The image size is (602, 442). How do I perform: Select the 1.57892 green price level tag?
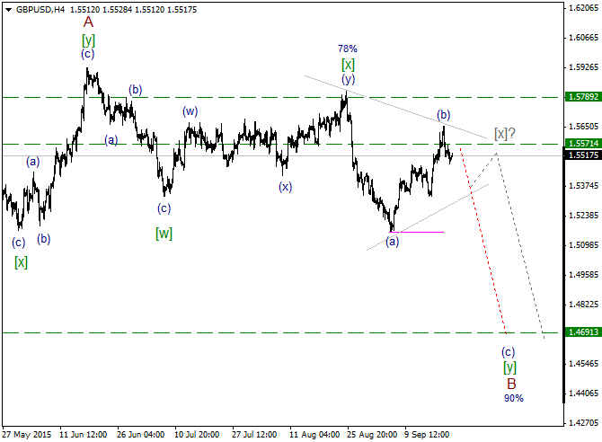click(583, 97)
